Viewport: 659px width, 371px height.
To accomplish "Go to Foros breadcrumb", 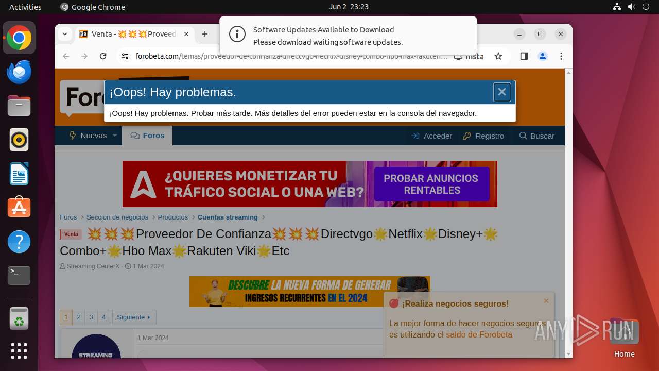I will 68,217.
